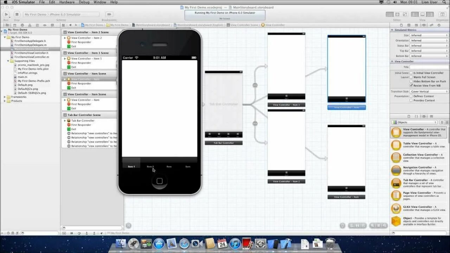Open the Object library tab
450x253 pixels.
point(424,116)
